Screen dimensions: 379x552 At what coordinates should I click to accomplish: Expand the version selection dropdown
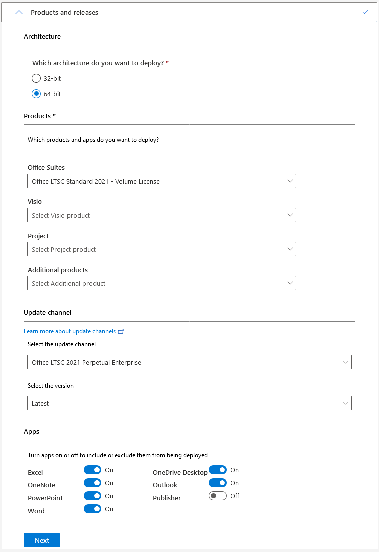pyautogui.click(x=189, y=403)
